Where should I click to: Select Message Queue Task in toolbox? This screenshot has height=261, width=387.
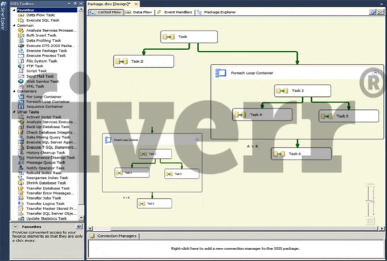46,162
